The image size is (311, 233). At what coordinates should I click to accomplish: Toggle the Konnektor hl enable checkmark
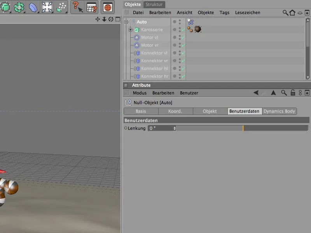(x=183, y=69)
